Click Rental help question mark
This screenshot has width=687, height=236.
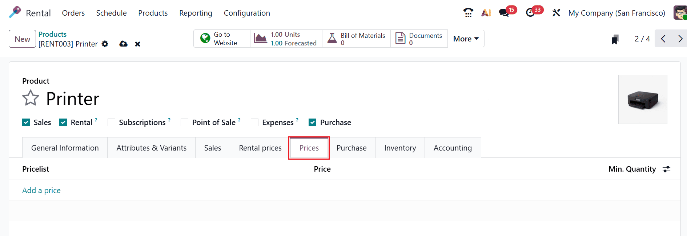96,120
